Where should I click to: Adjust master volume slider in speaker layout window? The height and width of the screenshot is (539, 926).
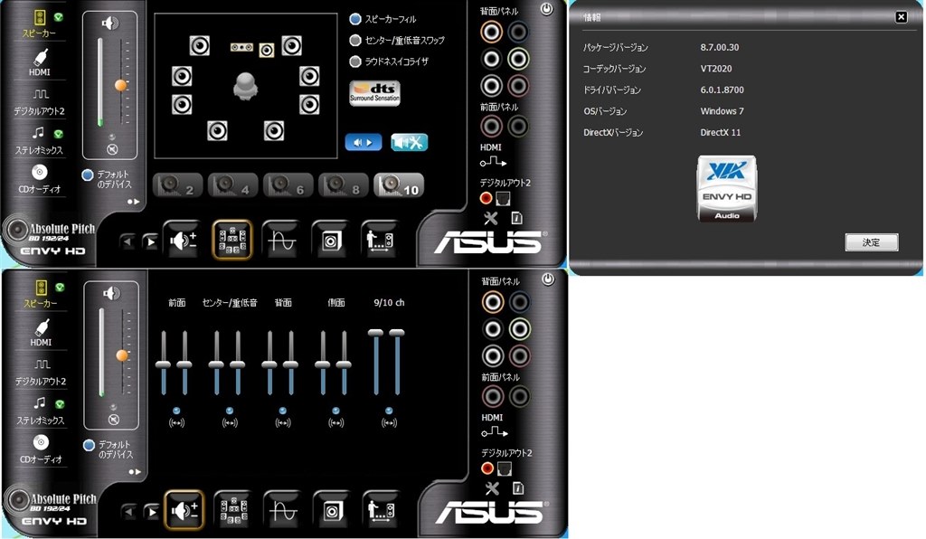[x=120, y=86]
